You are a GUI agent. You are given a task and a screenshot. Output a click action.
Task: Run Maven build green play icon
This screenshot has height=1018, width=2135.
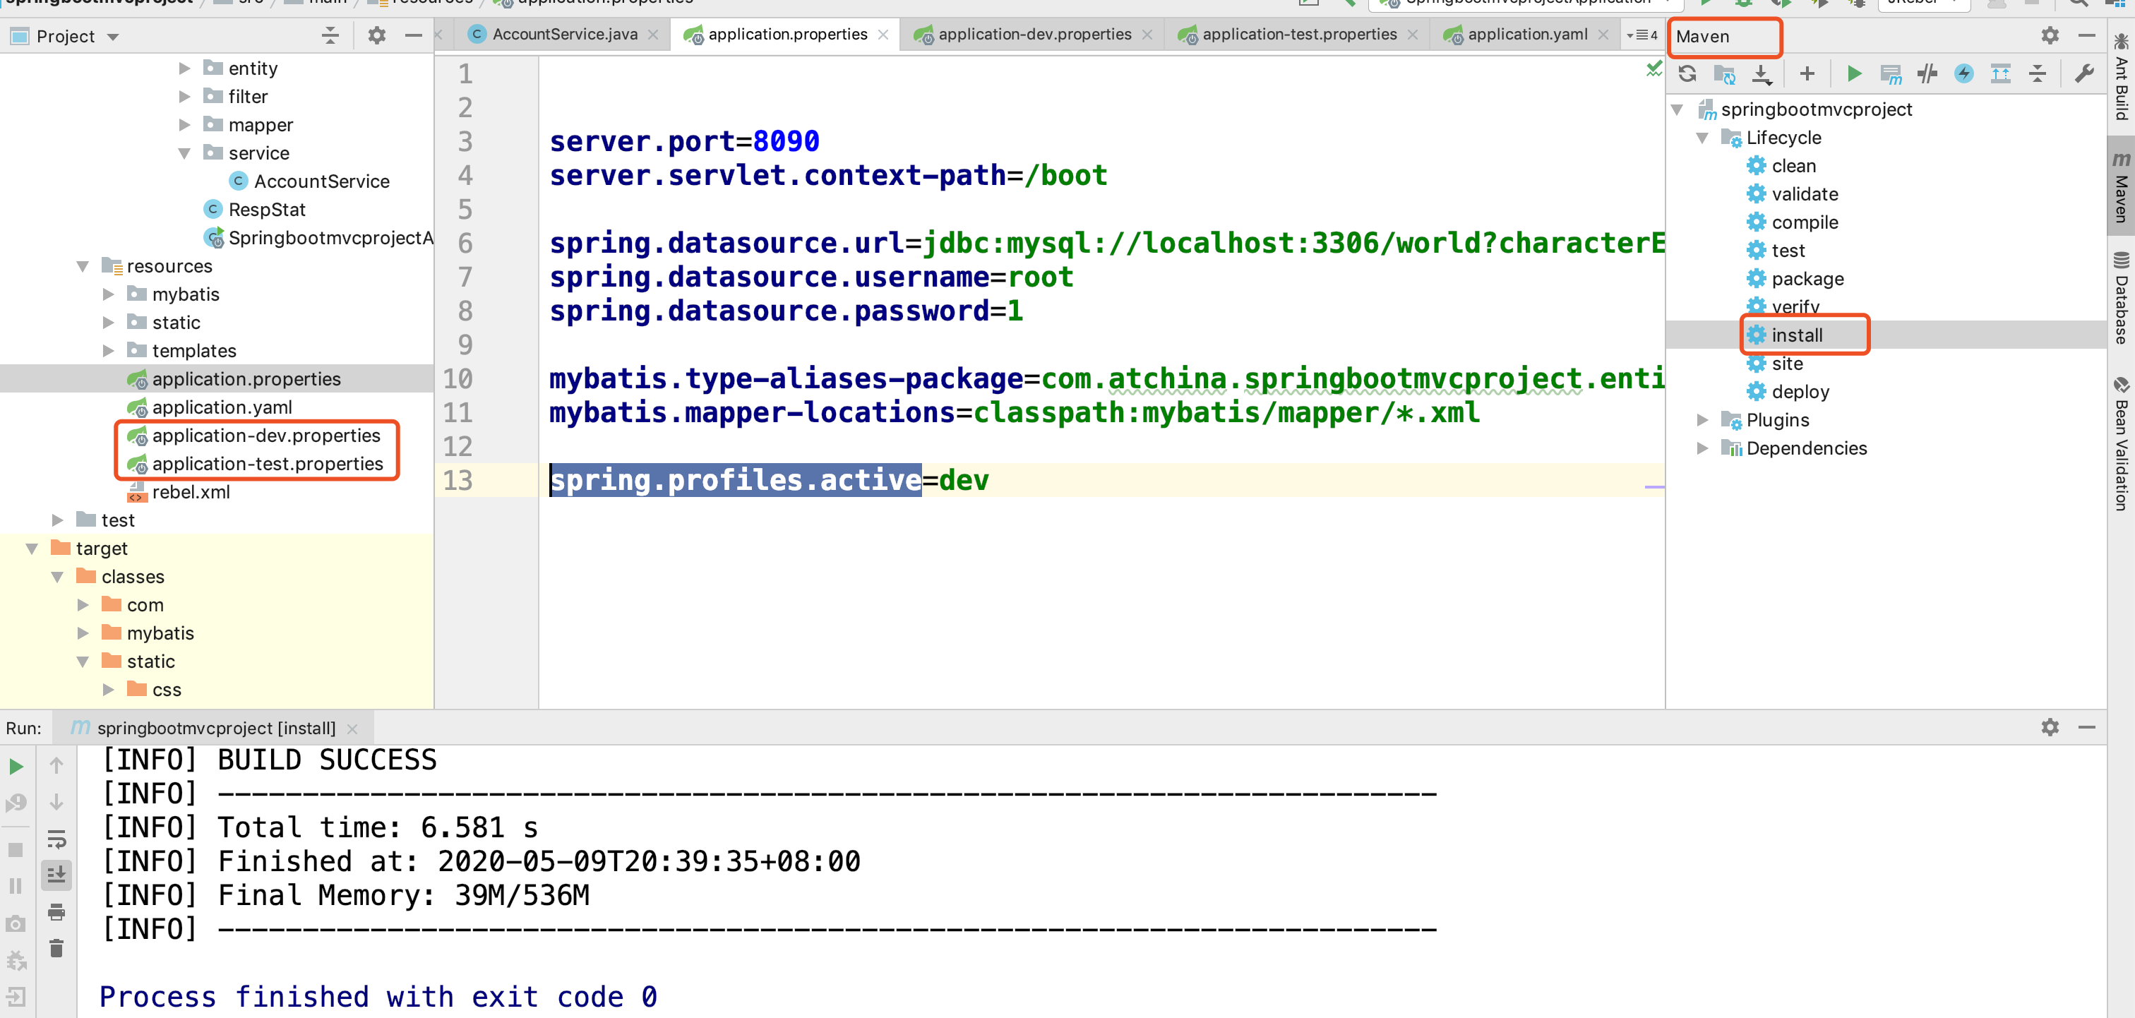point(1854,74)
